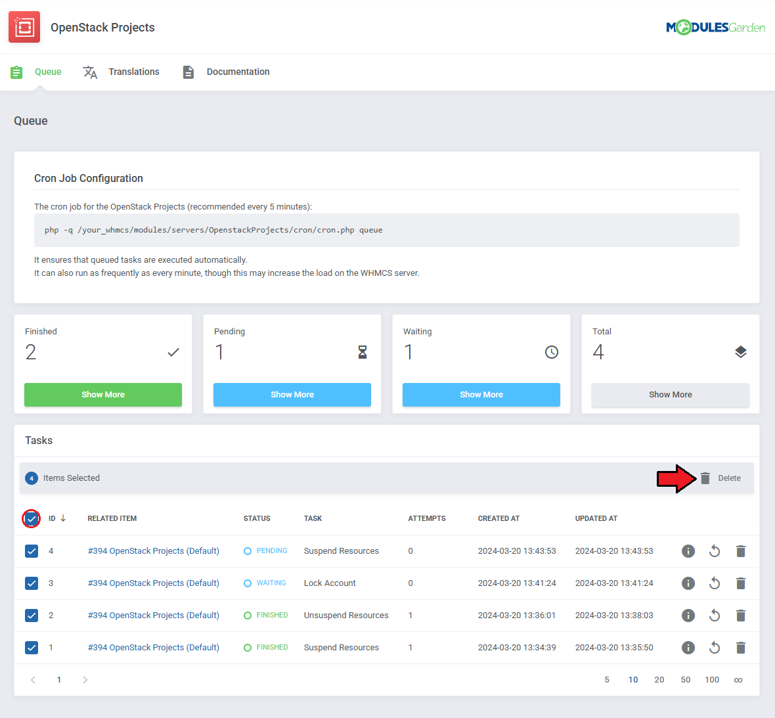Delete the Lock Account task
775x718 pixels.
click(x=740, y=583)
